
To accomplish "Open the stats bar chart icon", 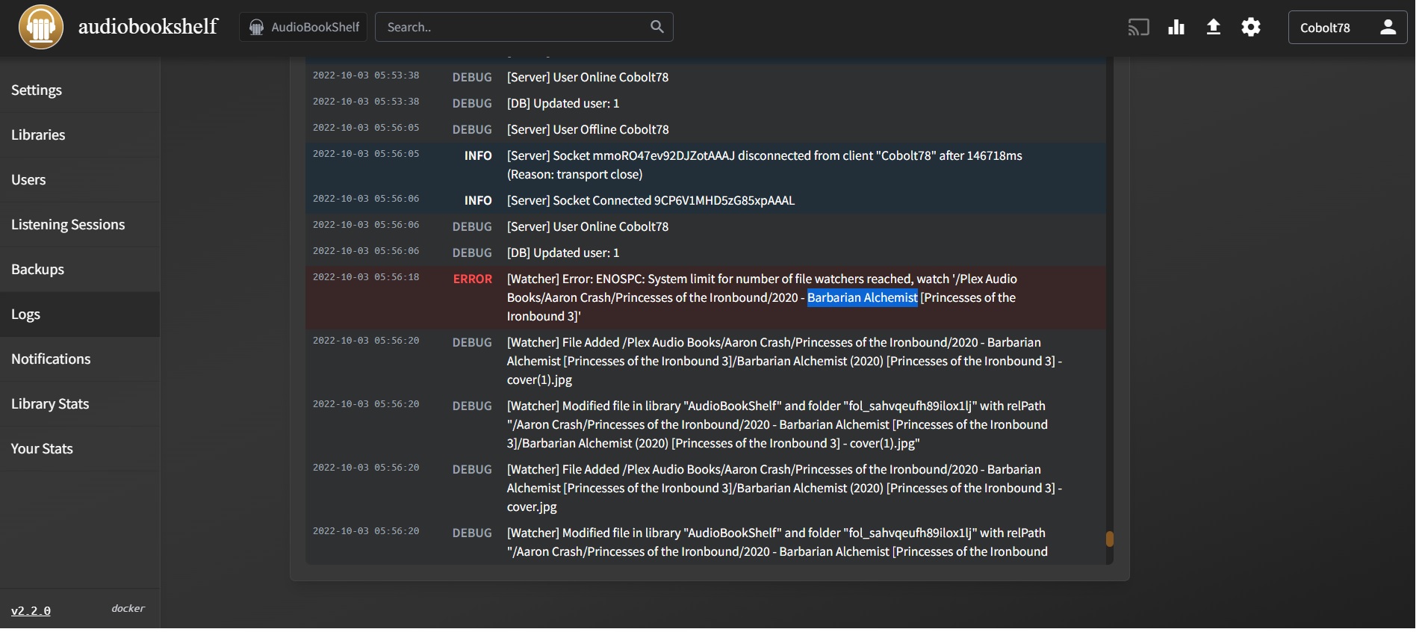I will [1176, 28].
